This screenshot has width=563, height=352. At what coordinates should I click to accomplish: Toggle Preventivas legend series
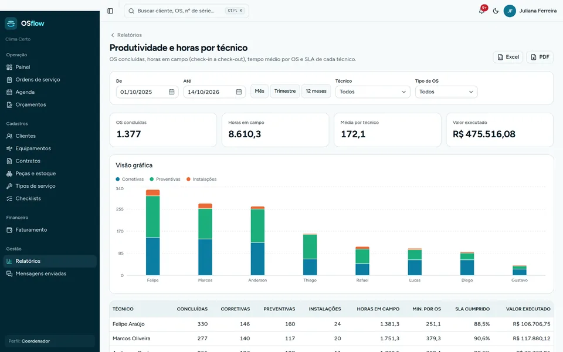(165, 180)
